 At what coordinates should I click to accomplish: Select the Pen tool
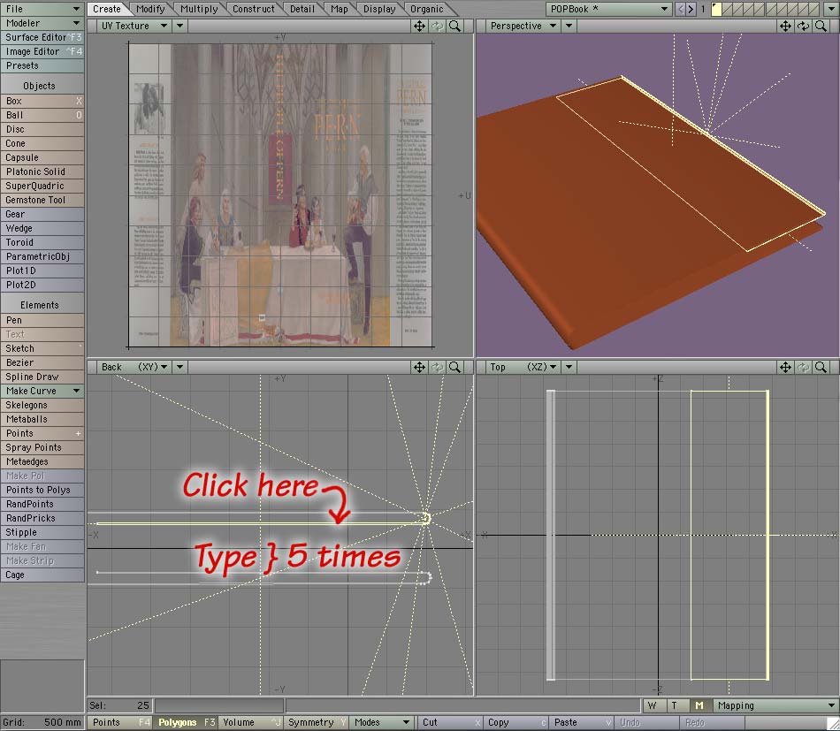pyautogui.click(x=42, y=320)
